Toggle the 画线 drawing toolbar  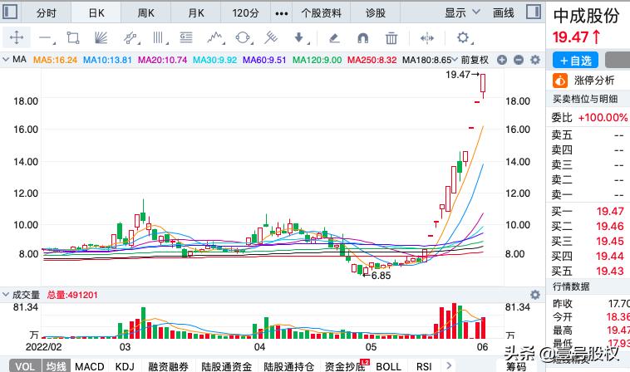(504, 13)
